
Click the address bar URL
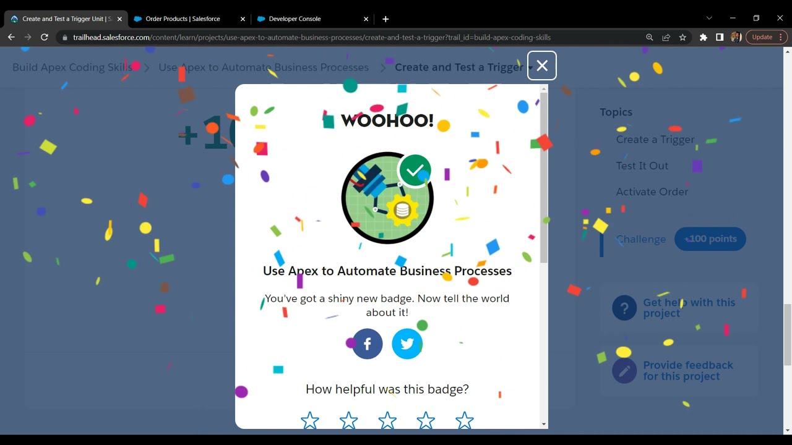pos(312,37)
